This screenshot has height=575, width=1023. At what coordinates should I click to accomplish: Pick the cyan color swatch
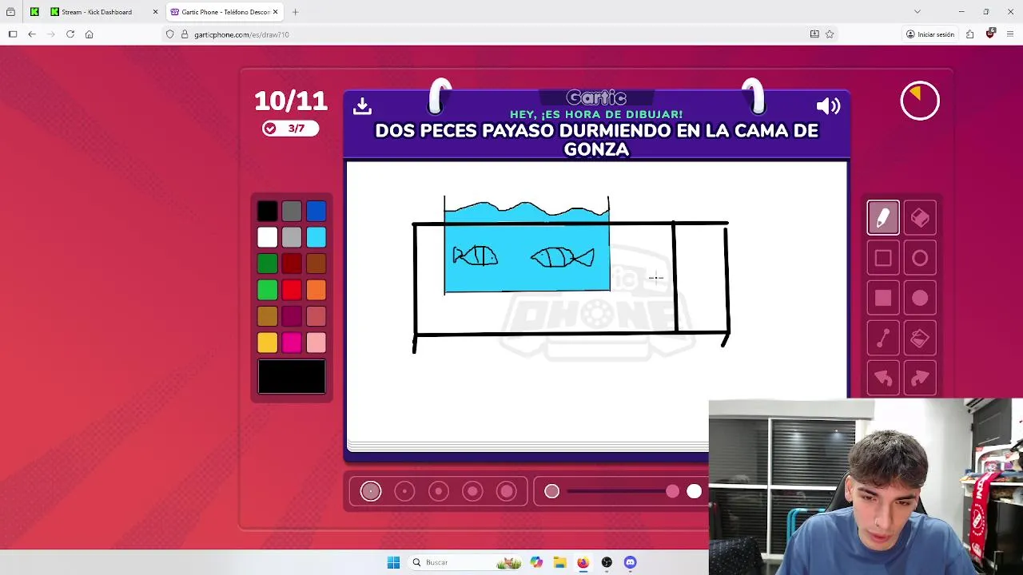(x=316, y=237)
